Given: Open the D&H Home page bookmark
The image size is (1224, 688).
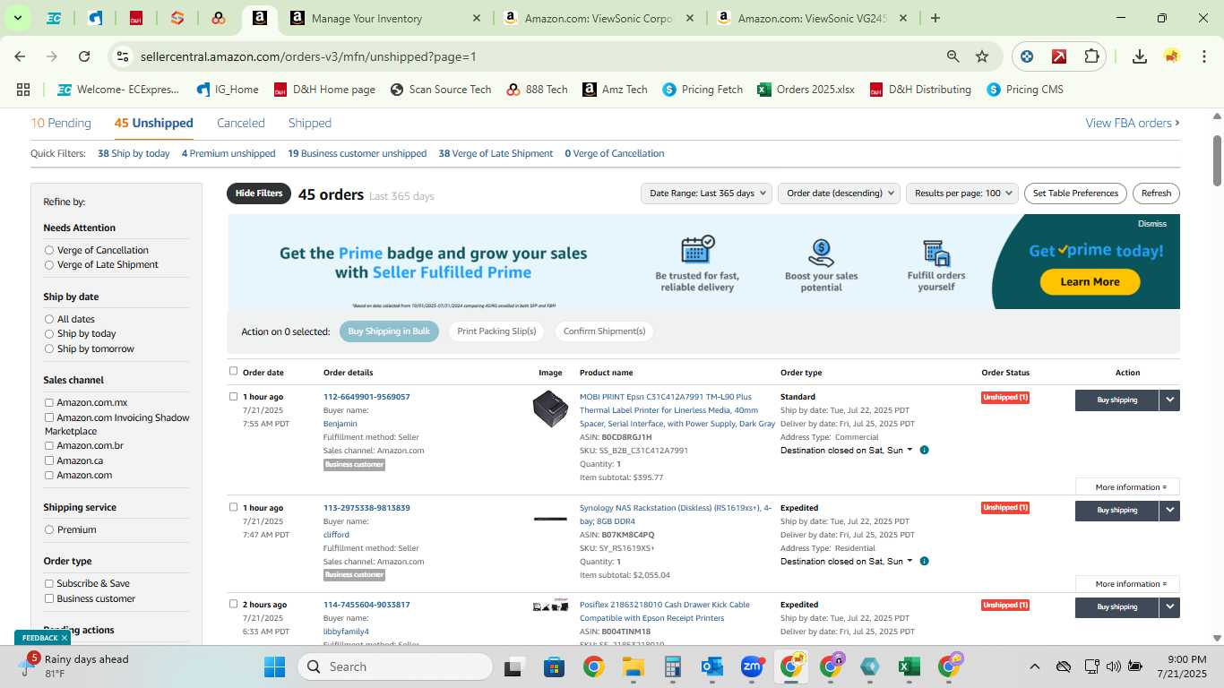Looking at the screenshot, I should pos(324,90).
